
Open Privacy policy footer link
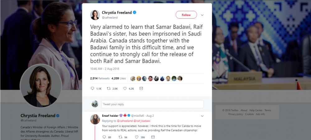235,114
